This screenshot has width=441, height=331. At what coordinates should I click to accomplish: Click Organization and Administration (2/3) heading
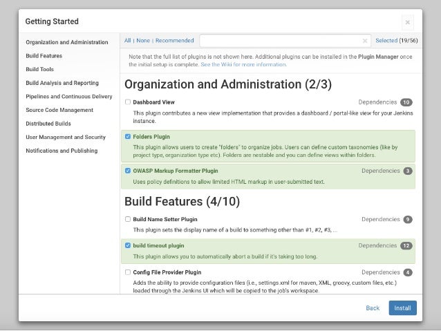pos(228,84)
